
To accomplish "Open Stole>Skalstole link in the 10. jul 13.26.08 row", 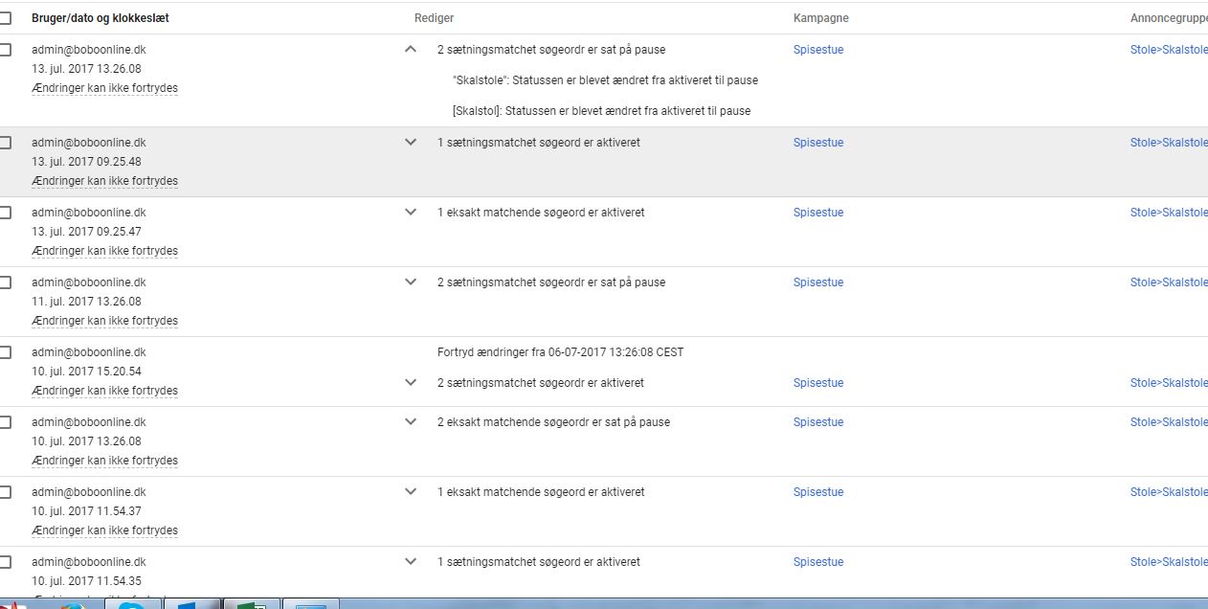I will pyautogui.click(x=1168, y=422).
